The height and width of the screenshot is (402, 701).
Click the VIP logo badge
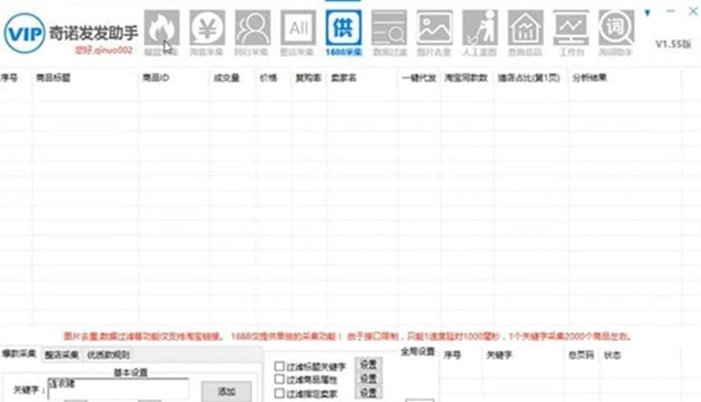tap(25, 34)
